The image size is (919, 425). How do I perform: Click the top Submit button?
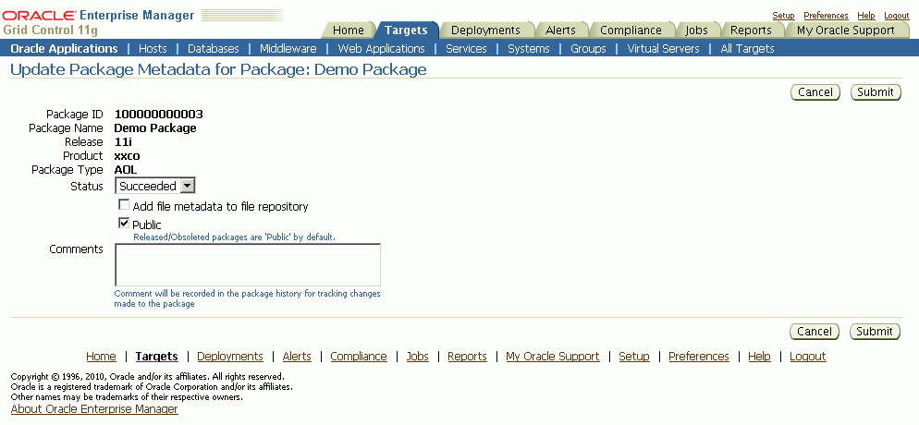point(876,91)
